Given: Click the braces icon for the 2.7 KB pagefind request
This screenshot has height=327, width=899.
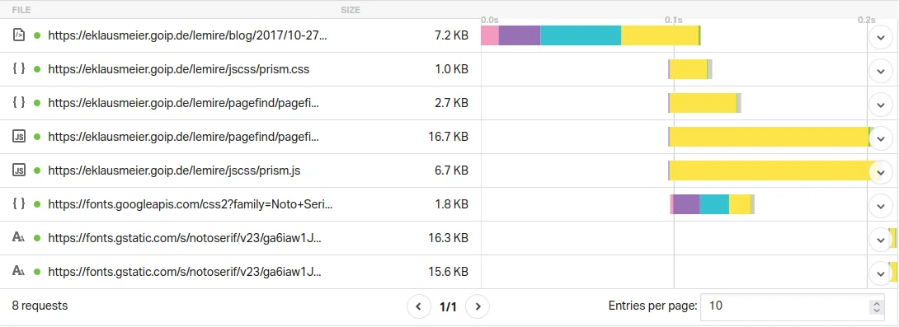Looking at the screenshot, I should pos(19,102).
